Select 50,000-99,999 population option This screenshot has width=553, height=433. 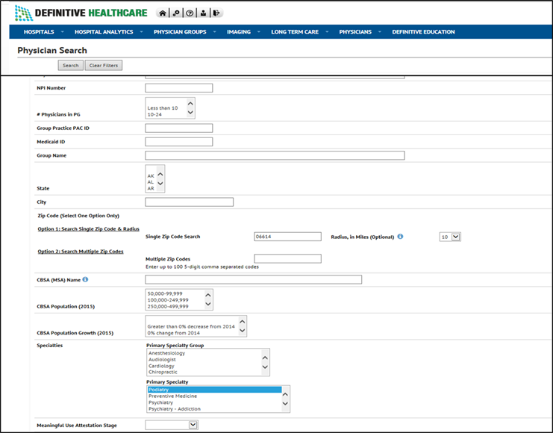165,293
